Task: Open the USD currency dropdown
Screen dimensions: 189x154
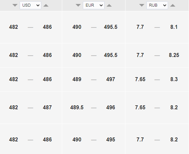Action: 30,5
